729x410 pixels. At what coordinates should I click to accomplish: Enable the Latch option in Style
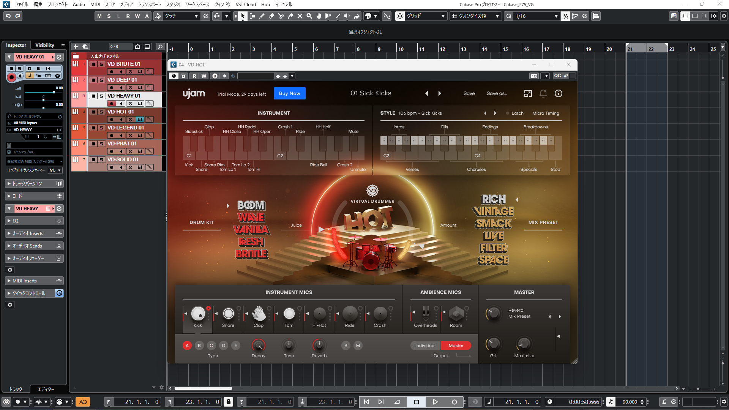coord(514,113)
